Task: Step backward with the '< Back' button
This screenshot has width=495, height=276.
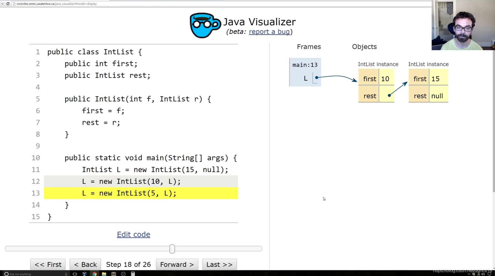Action: (x=85, y=265)
